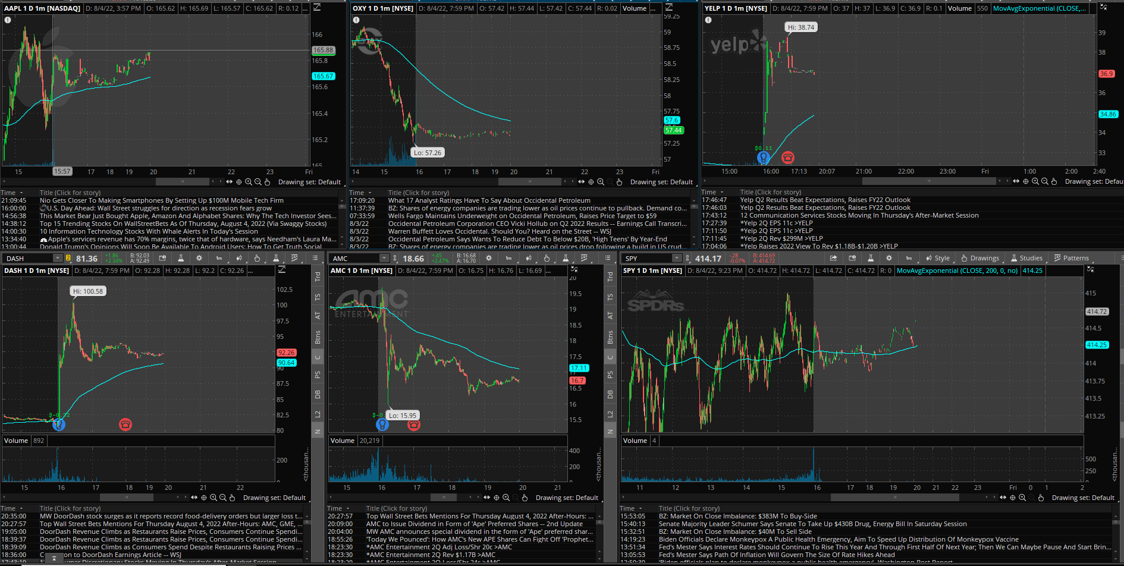Open Drawing set Default menu below SPY chart
Viewport: 1124px width, 566px height.
(1083, 498)
